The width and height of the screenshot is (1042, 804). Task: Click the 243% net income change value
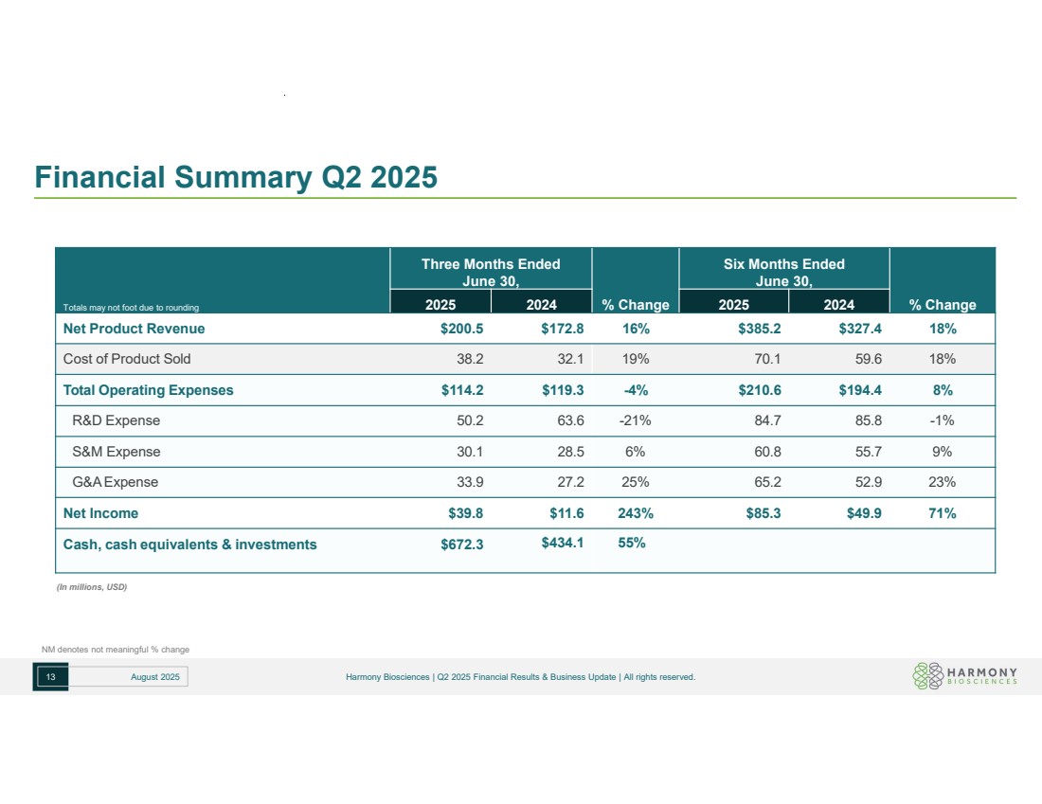(634, 513)
